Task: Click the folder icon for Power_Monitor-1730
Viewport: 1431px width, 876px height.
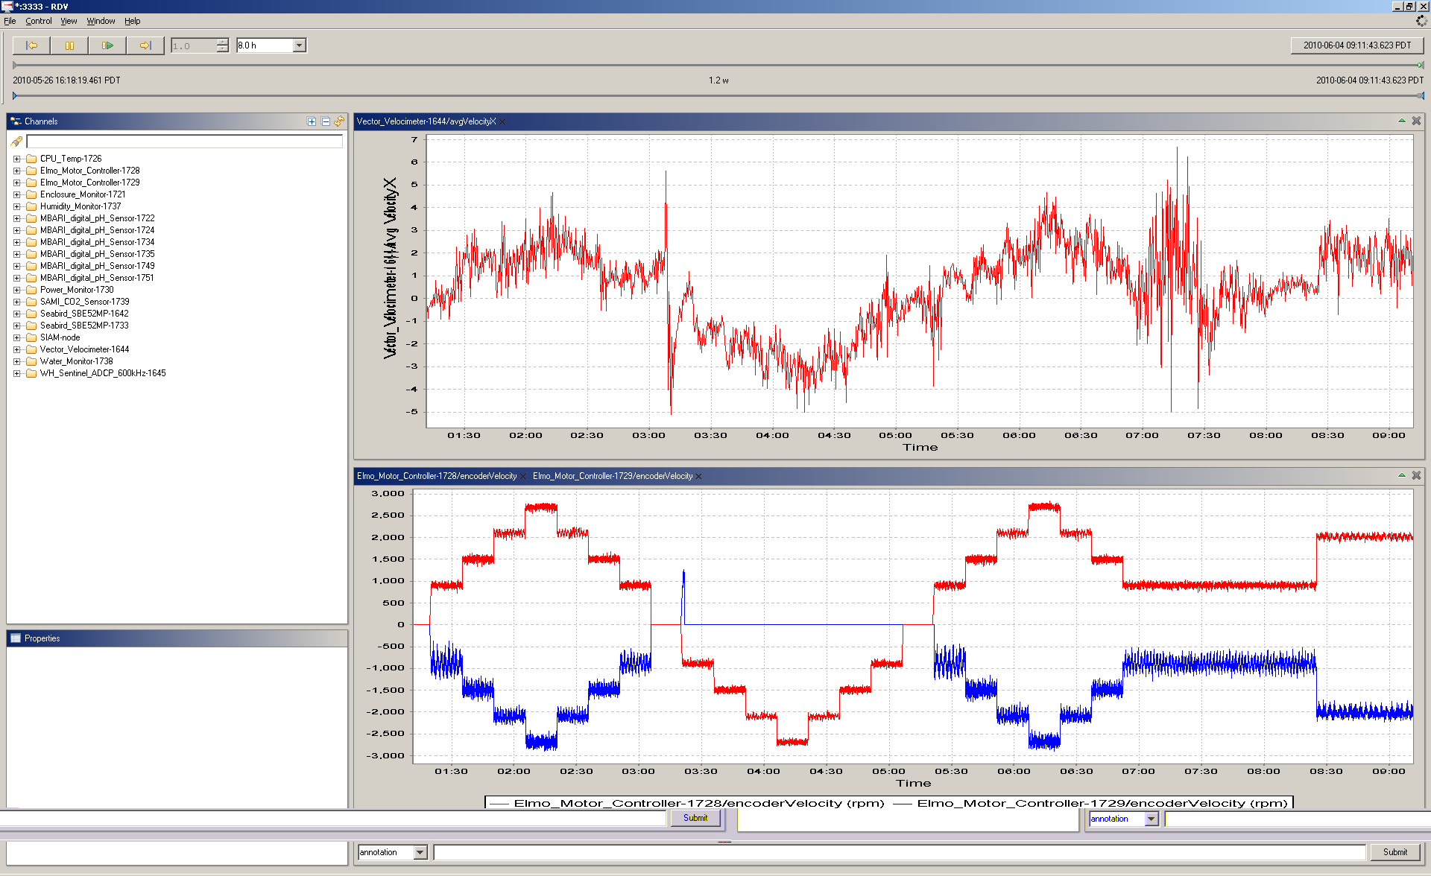Action: (31, 290)
